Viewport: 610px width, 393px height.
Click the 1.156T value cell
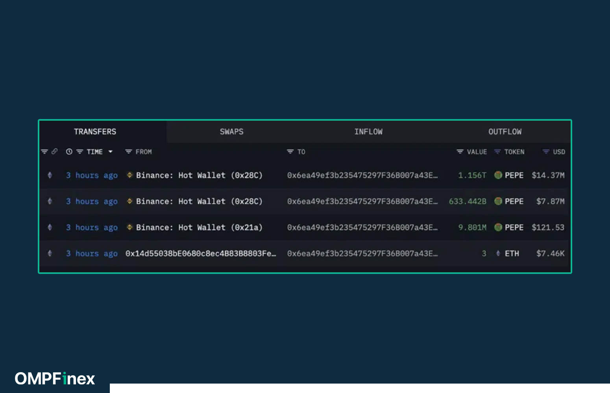click(472, 175)
